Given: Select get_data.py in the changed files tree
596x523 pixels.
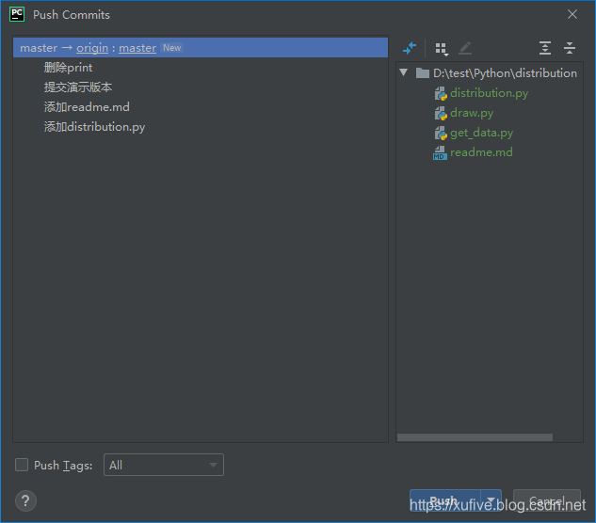Looking at the screenshot, I should pyautogui.click(x=481, y=133).
